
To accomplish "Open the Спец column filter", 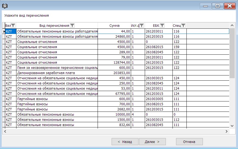I will coord(183,25).
